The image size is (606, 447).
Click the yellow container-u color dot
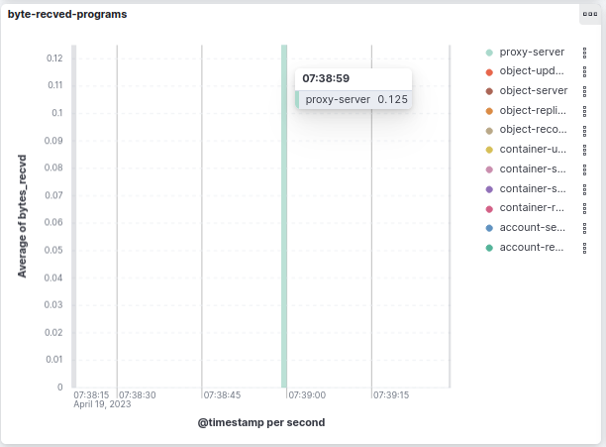coord(489,150)
